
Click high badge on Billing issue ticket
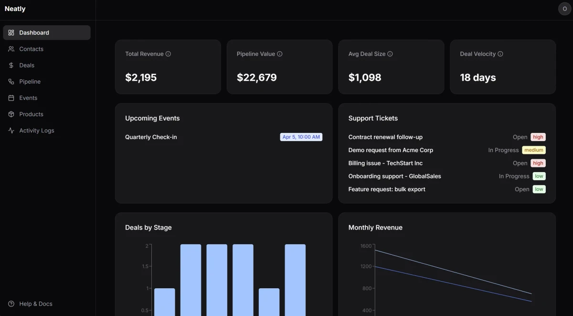538,163
